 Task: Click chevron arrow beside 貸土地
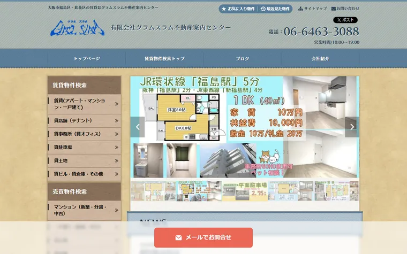(117, 161)
